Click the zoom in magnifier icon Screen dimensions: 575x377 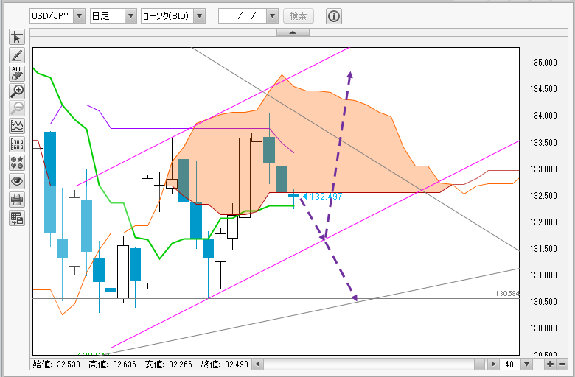coord(17,91)
